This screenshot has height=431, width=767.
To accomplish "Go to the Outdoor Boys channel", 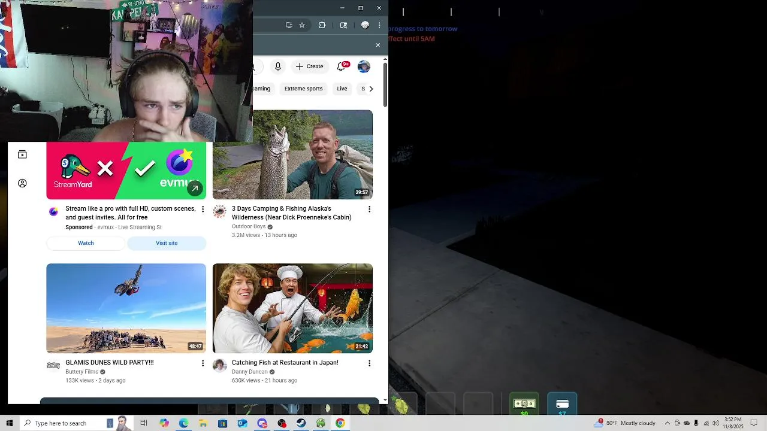I will point(249,227).
